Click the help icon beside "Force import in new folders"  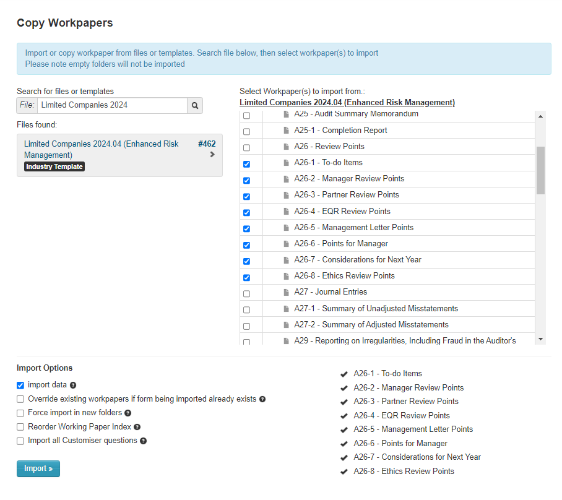tap(127, 413)
